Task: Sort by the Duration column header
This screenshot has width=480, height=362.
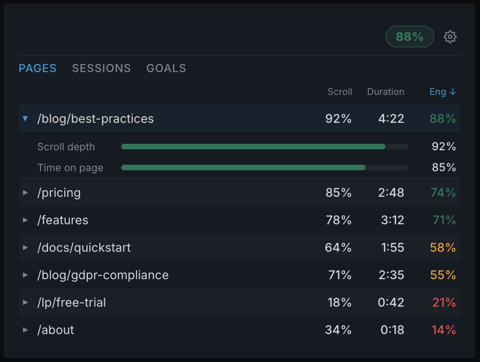Action: point(385,92)
